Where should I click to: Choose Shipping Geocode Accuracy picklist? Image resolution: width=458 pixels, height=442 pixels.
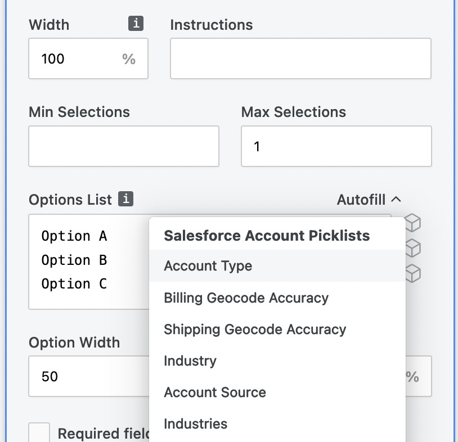pos(277,330)
